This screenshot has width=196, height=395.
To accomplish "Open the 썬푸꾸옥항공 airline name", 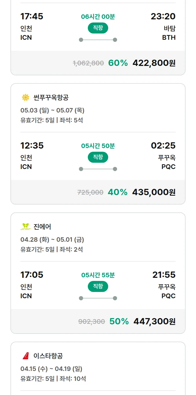I will click(51, 98).
